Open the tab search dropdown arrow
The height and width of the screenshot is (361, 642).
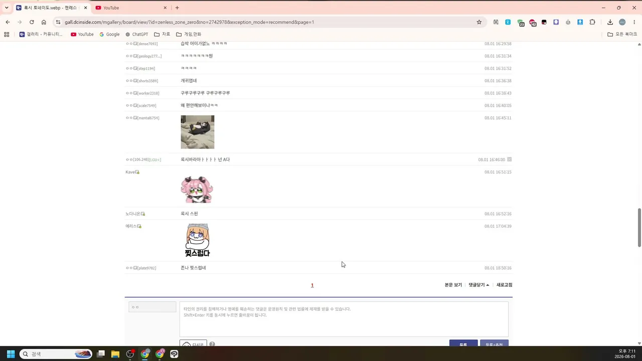[x=7, y=8]
